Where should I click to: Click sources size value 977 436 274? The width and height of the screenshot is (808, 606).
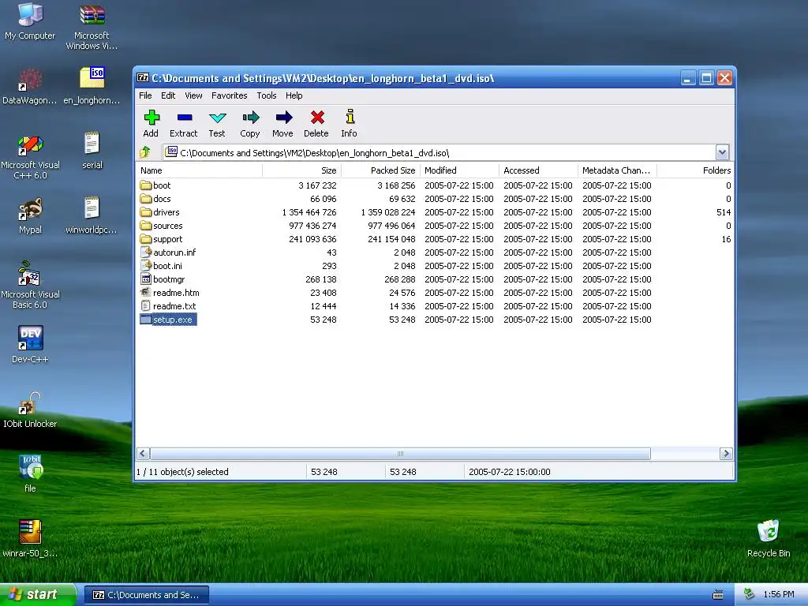312,226
